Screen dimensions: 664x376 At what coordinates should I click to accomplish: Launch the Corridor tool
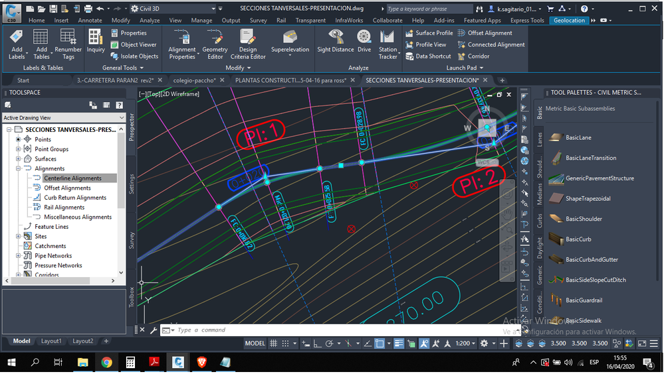(x=473, y=56)
